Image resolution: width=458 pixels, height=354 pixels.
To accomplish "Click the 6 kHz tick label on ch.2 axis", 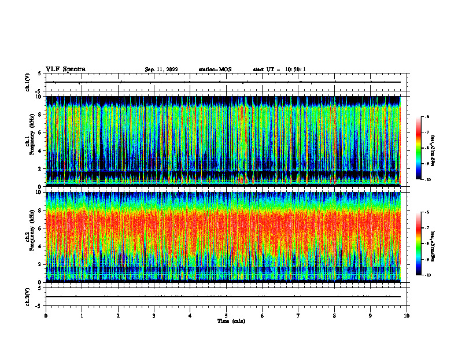I will (41, 228).
